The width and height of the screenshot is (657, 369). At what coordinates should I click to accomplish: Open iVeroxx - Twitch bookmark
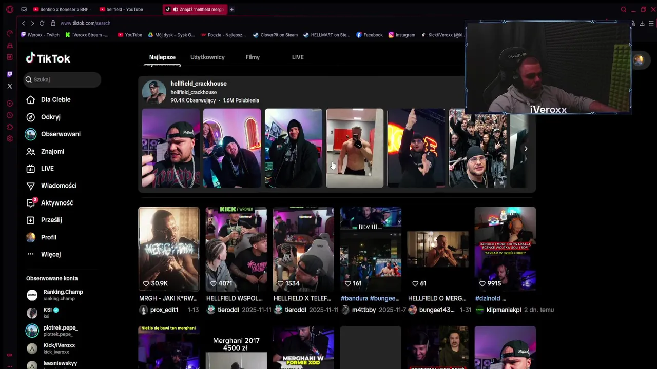point(40,35)
